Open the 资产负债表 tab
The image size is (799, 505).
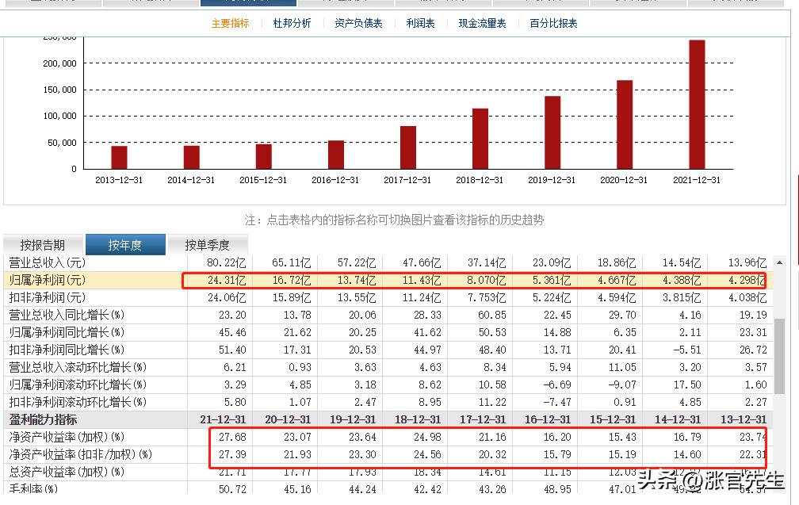pyautogui.click(x=359, y=24)
